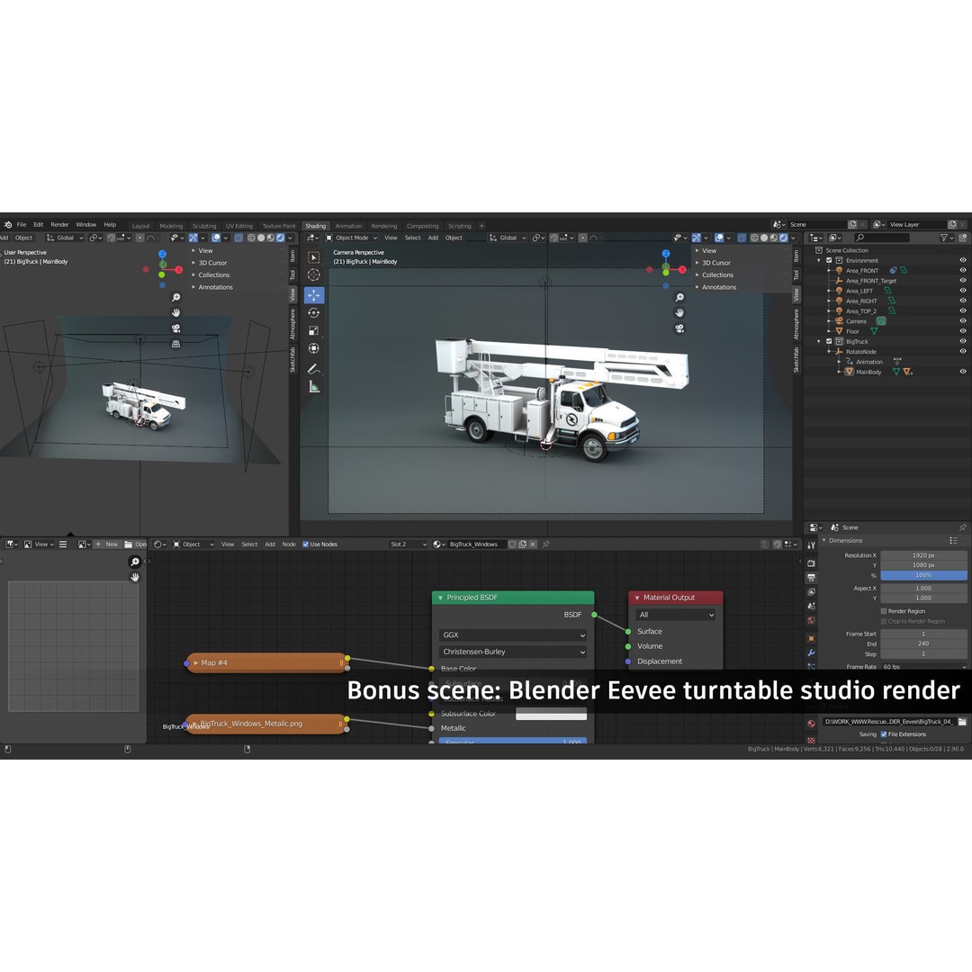Open the Window menu
972x972 pixels.
tap(86, 224)
